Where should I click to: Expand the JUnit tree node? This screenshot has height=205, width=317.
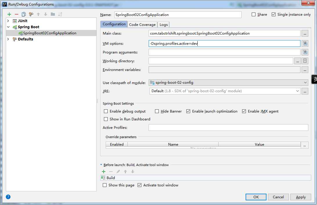(8, 21)
